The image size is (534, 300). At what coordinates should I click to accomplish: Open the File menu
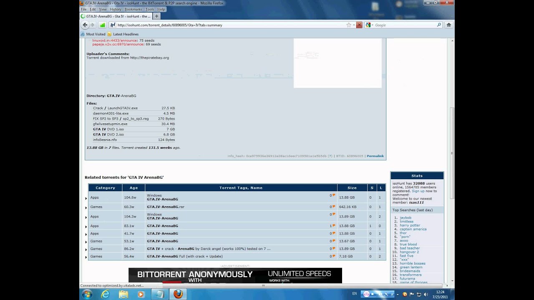pyautogui.click(x=84, y=9)
